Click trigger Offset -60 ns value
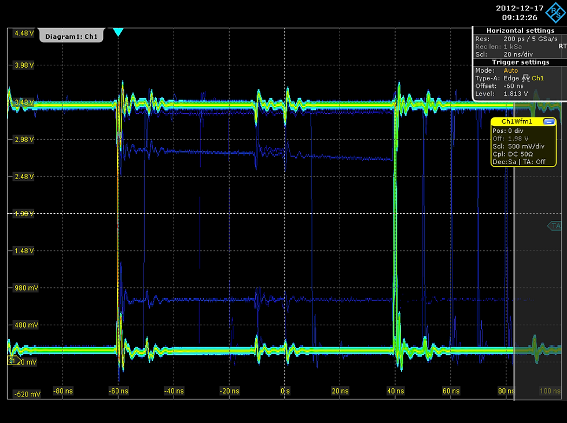Image resolution: width=567 pixels, height=423 pixels. 514,86
